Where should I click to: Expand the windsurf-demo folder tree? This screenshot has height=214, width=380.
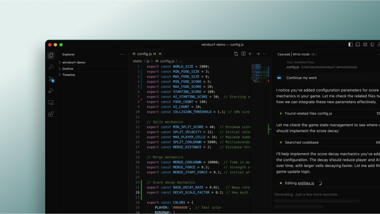(73, 62)
